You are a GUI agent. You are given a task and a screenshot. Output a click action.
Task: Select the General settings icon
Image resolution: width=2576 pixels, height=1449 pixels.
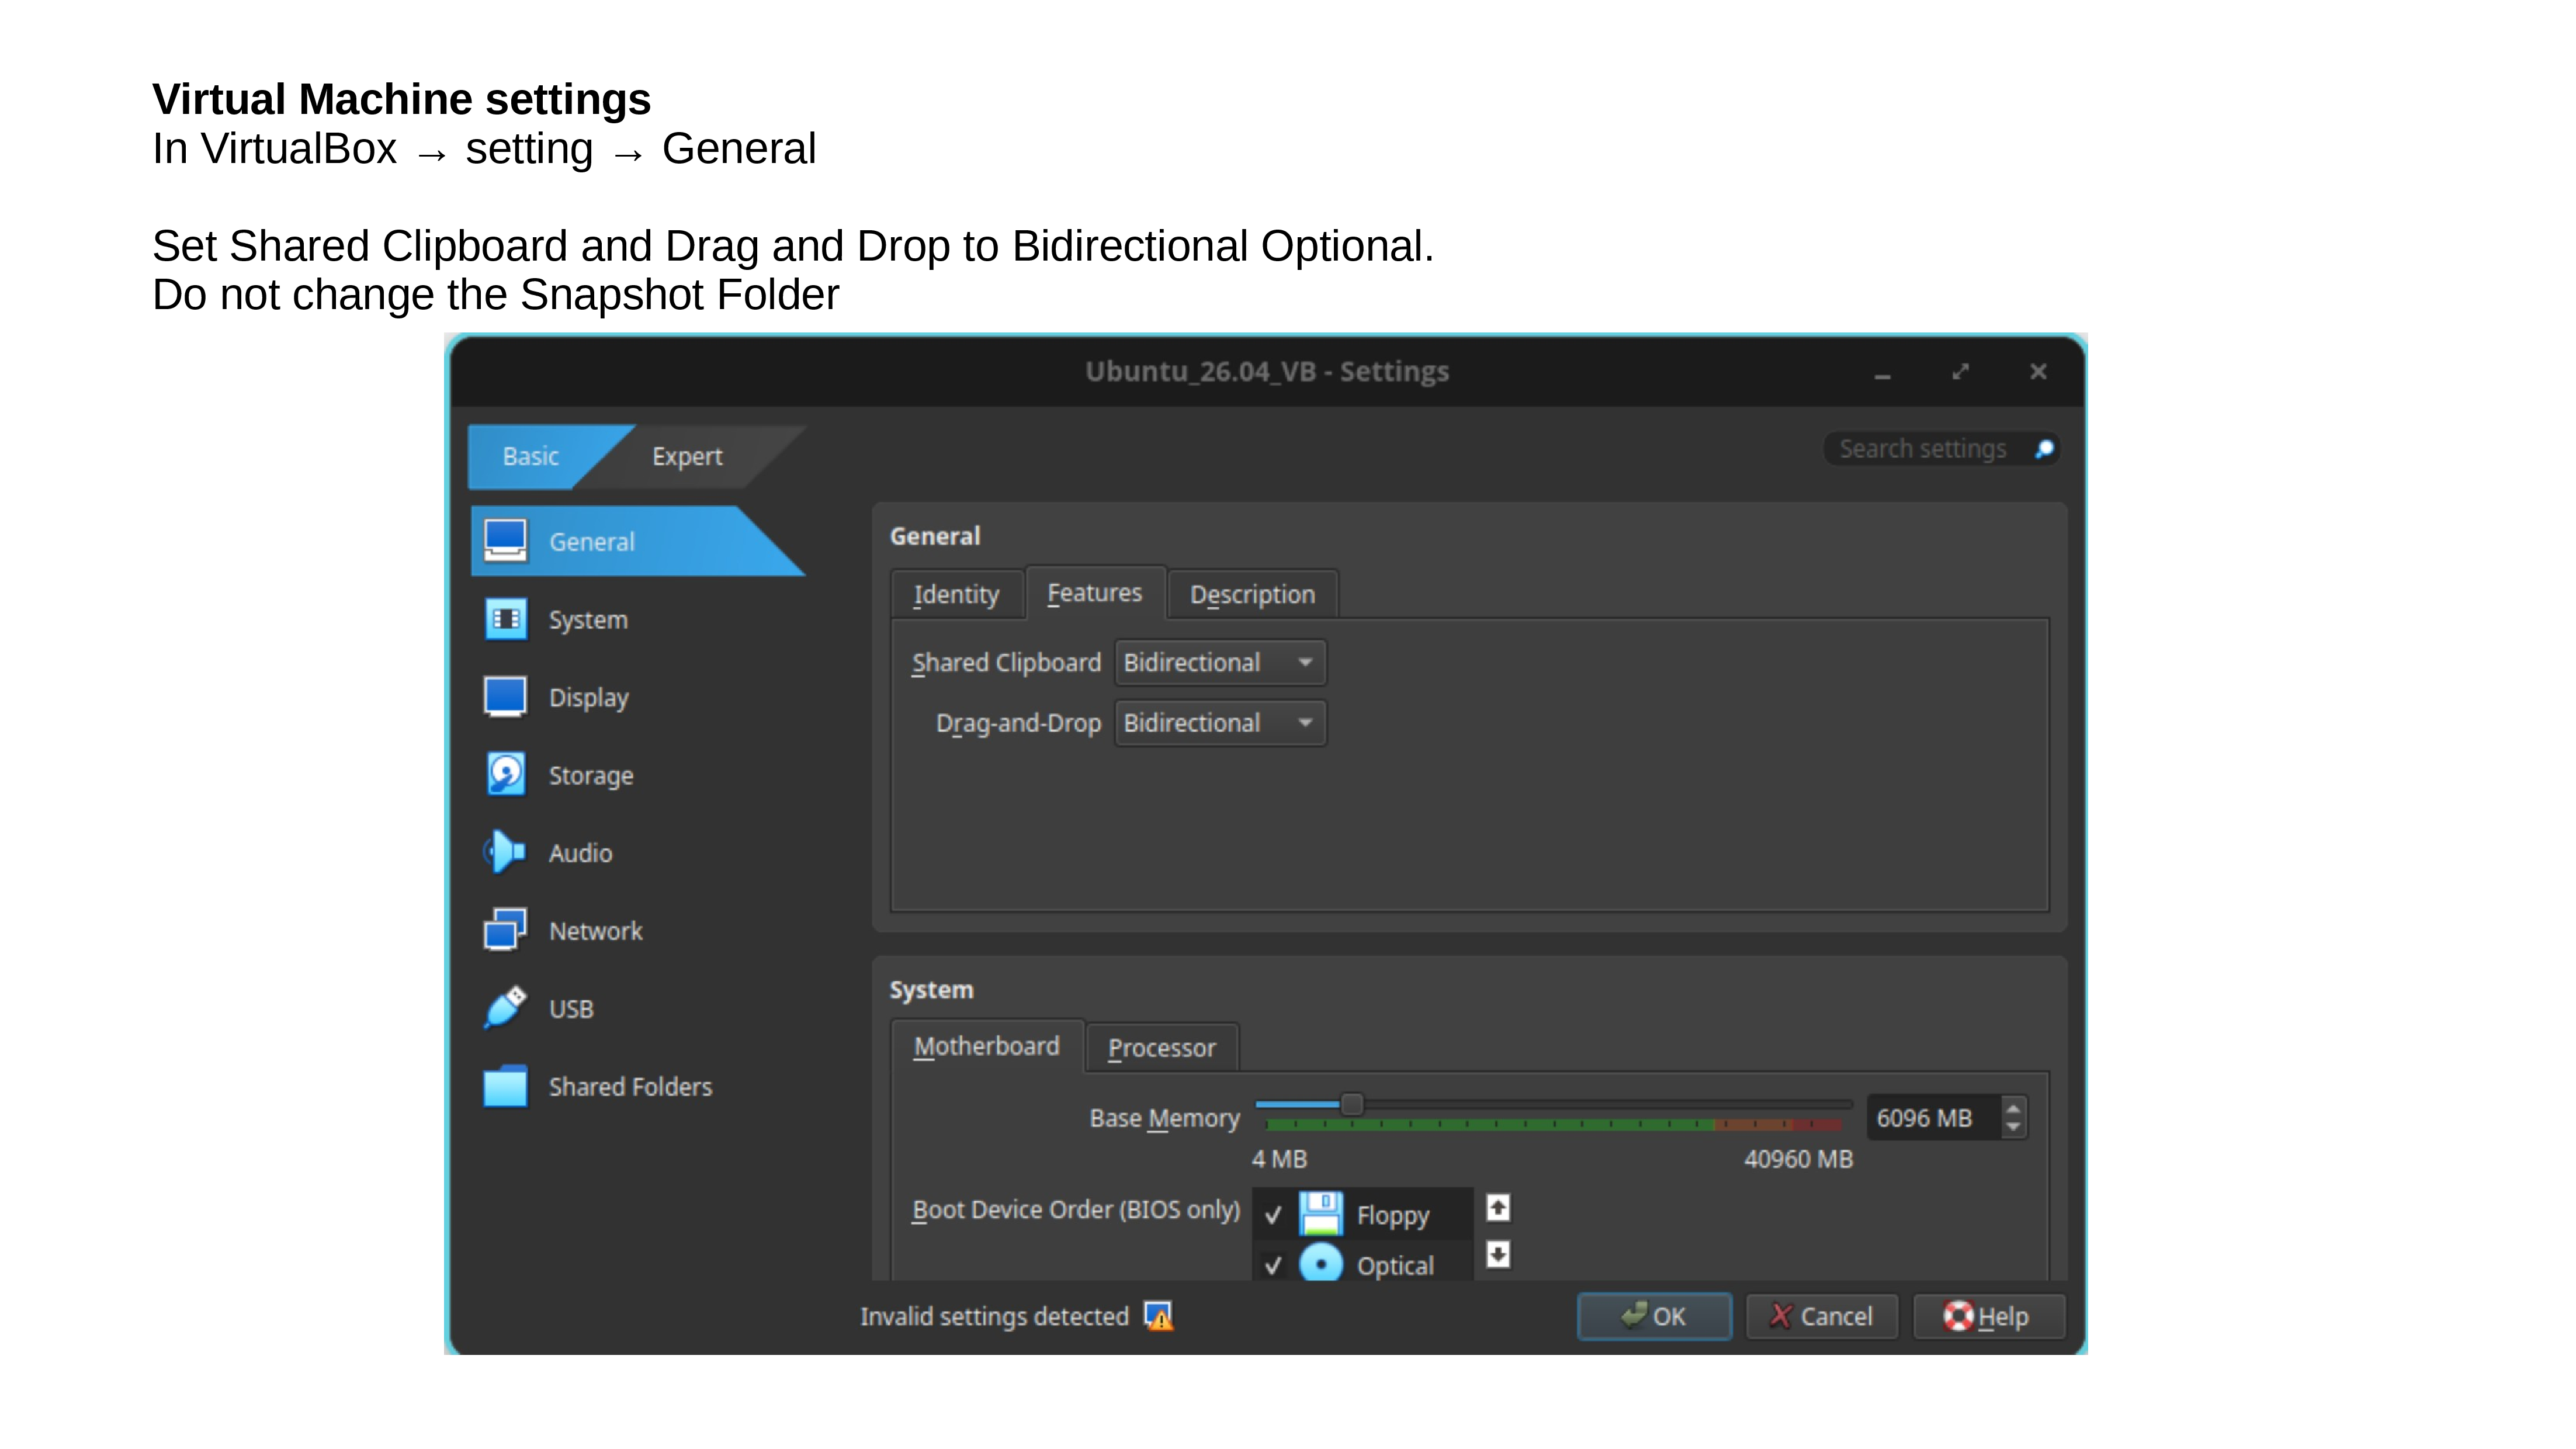click(x=505, y=541)
